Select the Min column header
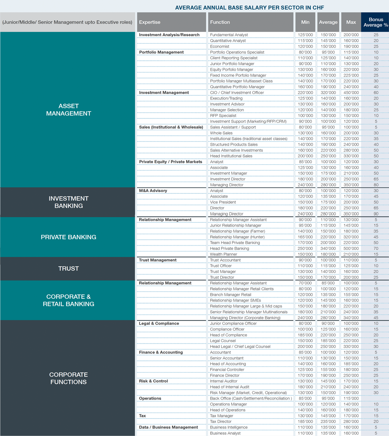The height and width of the screenshot is (436, 389). point(305,22)
